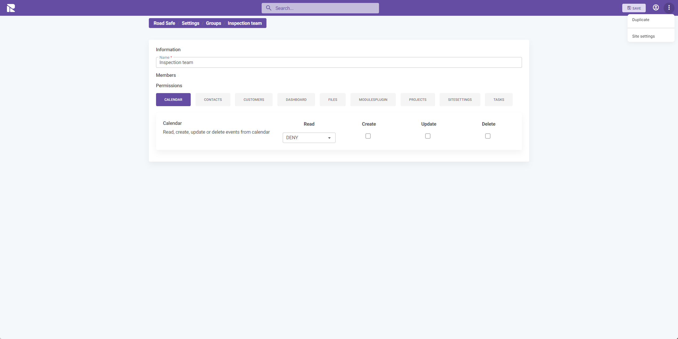This screenshot has width=678, height=339.
Task: Click the user profile icon top right
Action: tap(657, 8)
